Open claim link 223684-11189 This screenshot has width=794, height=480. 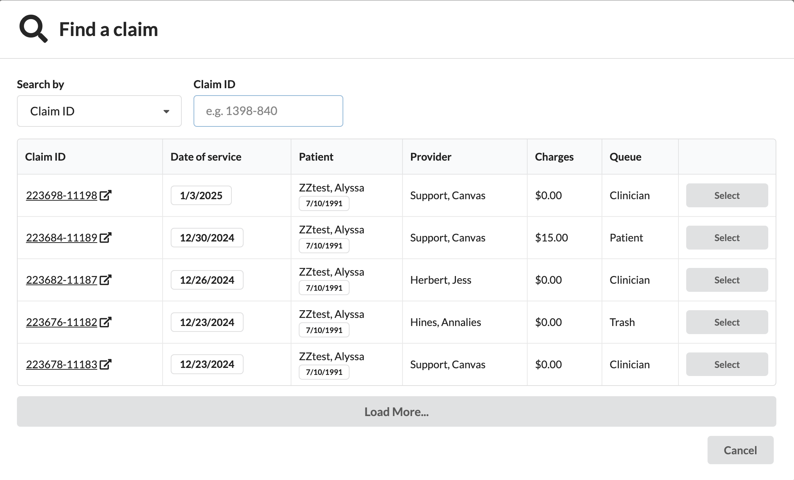click(x=61, y=237)
